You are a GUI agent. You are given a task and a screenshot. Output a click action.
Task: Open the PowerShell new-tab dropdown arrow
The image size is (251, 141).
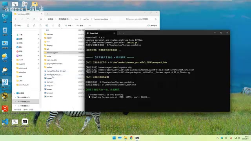[x=124, y=33]
